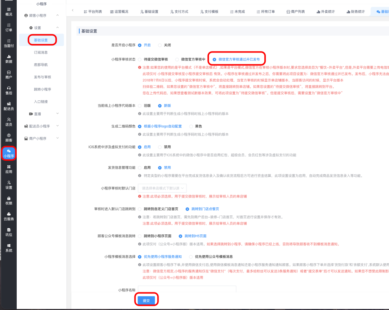Open the 云服务 cloud service icon
The width and height of the screenshot is (389, 310).
click(x=8, y=216)
